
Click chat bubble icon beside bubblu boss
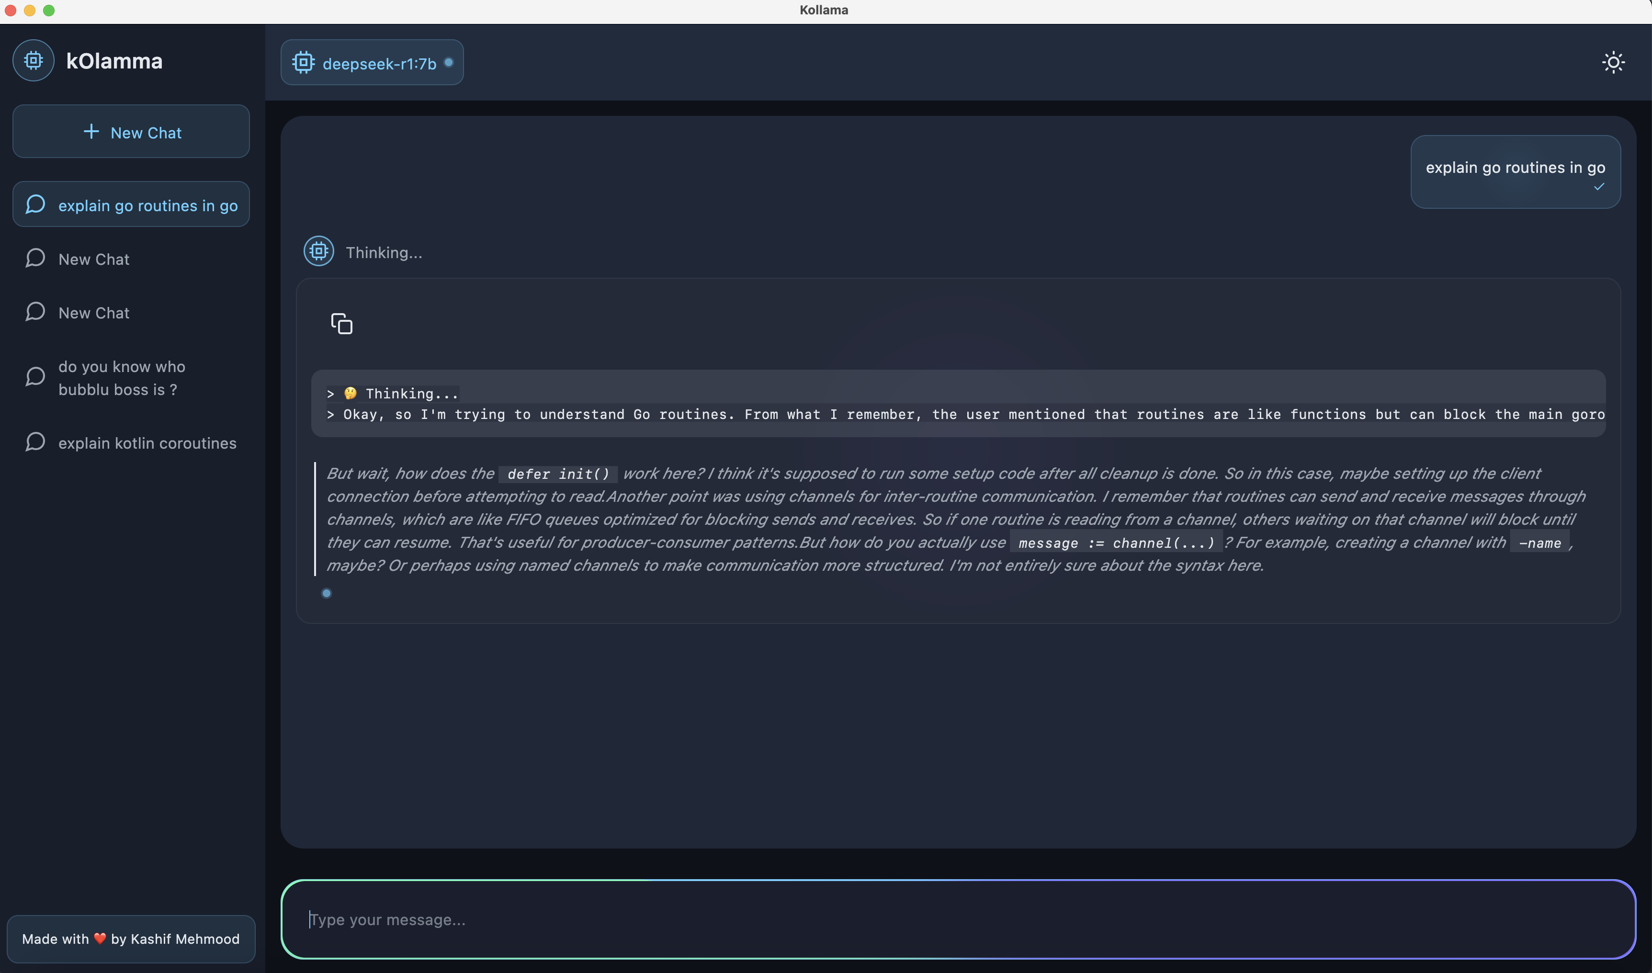coord(35,376)
